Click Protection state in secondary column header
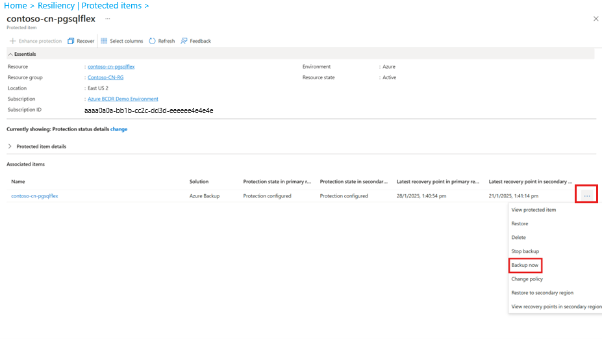This screenshot has width=602, height=339. (353, 182)
